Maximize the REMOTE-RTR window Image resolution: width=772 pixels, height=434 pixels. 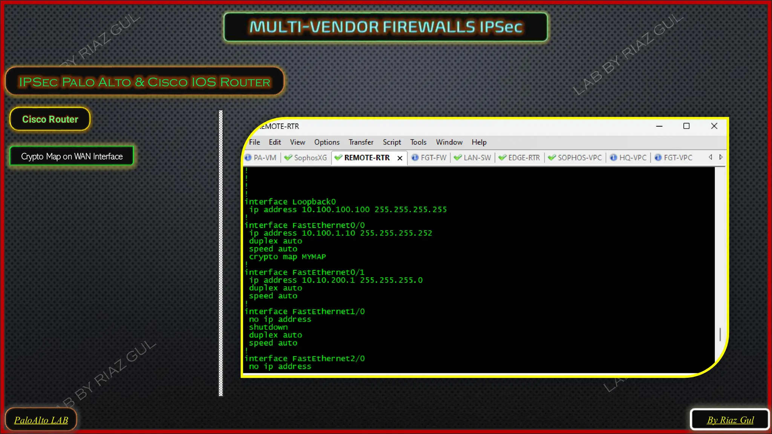686,126
